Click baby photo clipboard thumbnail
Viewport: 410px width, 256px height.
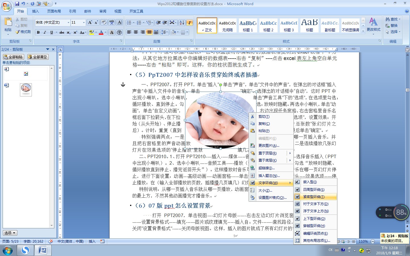(x=26, y=90)
